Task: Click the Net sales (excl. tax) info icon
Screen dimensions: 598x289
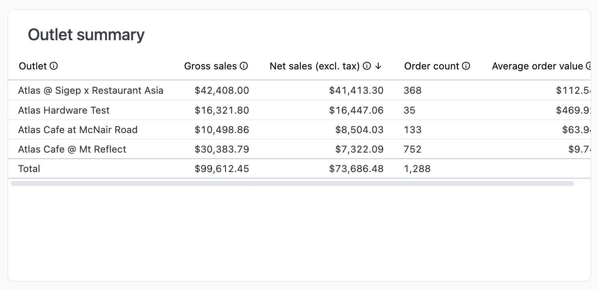Action: (367, 66)
